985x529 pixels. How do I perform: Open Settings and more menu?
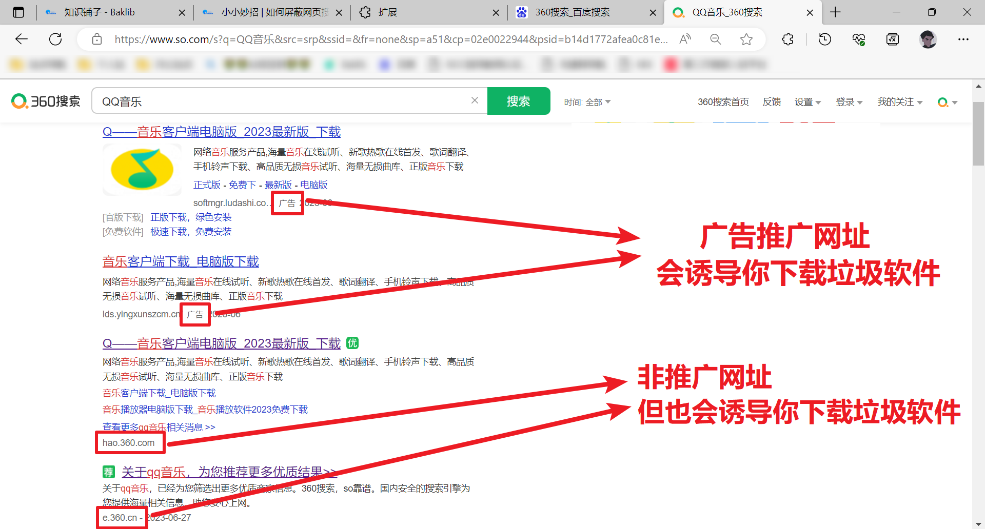[x=963, y=39]
